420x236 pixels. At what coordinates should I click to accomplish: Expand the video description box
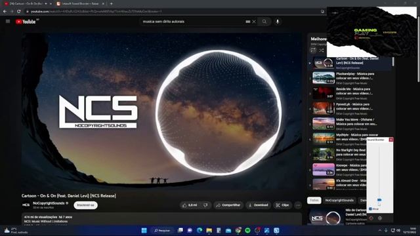point(162,219)
